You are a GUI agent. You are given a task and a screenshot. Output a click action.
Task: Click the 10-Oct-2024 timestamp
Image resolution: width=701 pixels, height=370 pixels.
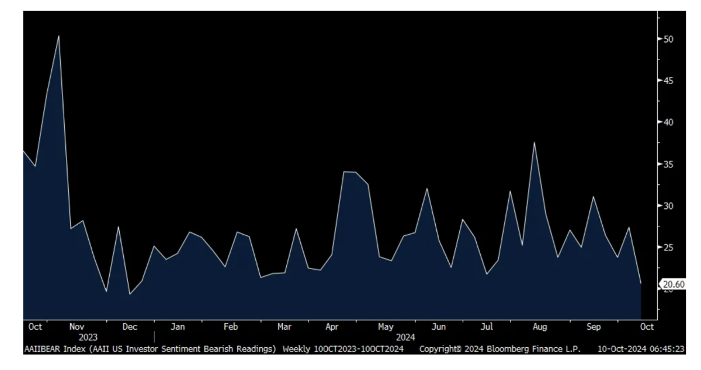pos(640,349)
